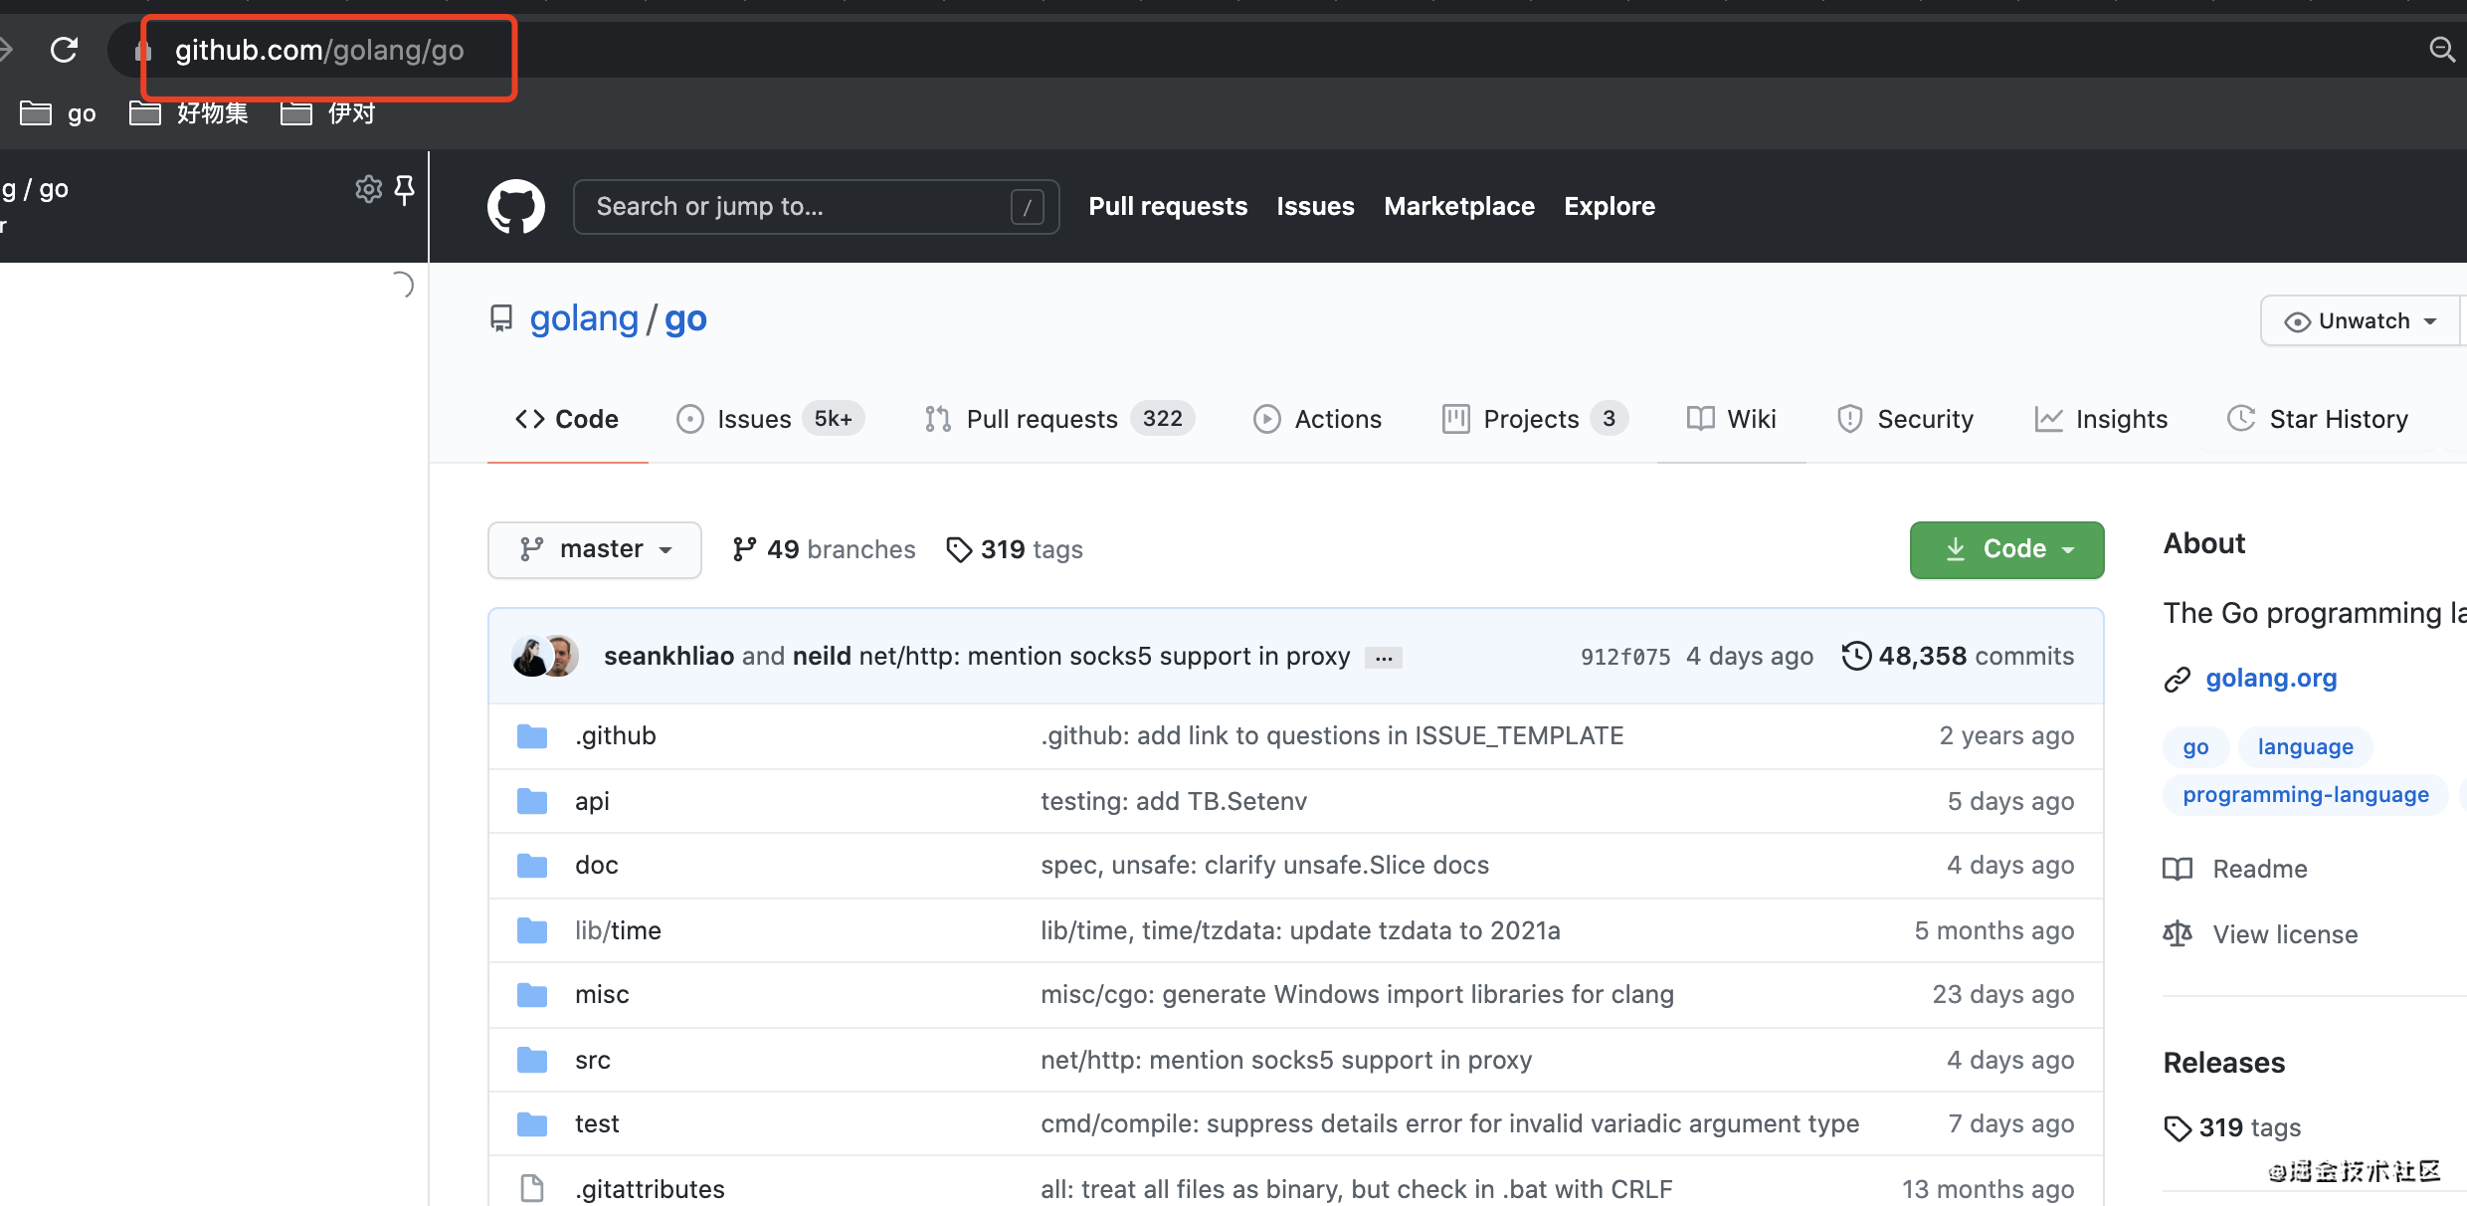Open the src folder

(592, 1060)
